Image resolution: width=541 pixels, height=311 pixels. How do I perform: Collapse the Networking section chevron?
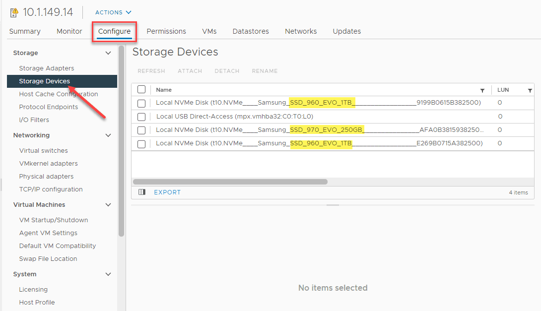(x=108, y=135)
